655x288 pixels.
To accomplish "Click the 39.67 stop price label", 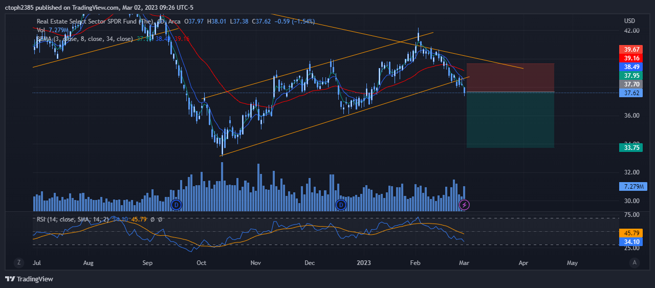I will pyautogui.click(x=632, y=49).
